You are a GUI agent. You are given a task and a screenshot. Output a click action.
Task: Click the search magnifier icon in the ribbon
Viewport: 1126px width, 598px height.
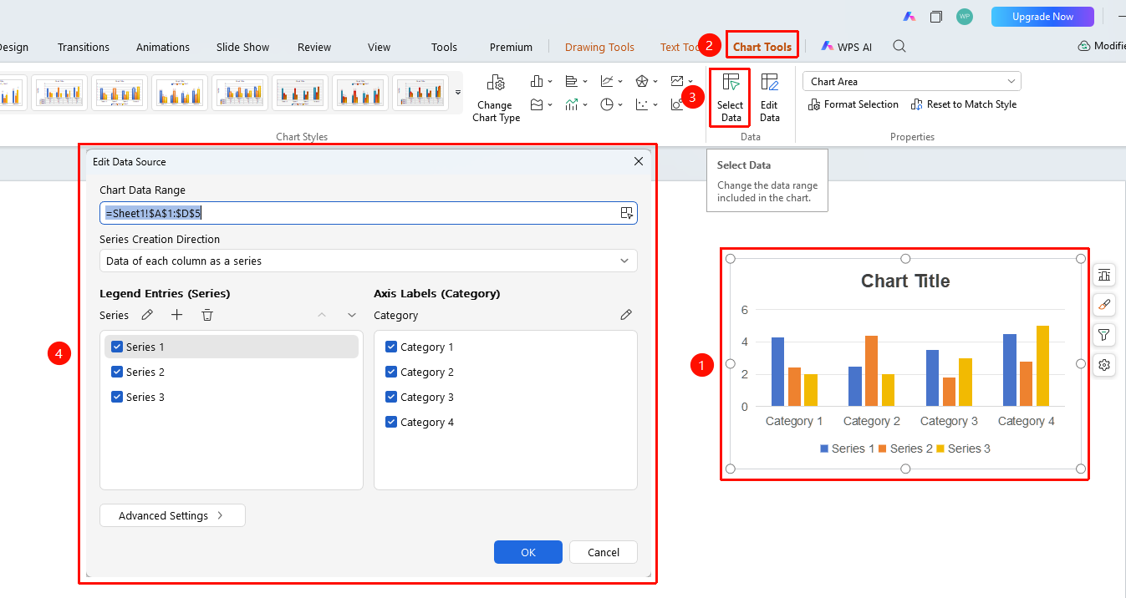pyautogui.click(x=899, y=47)
